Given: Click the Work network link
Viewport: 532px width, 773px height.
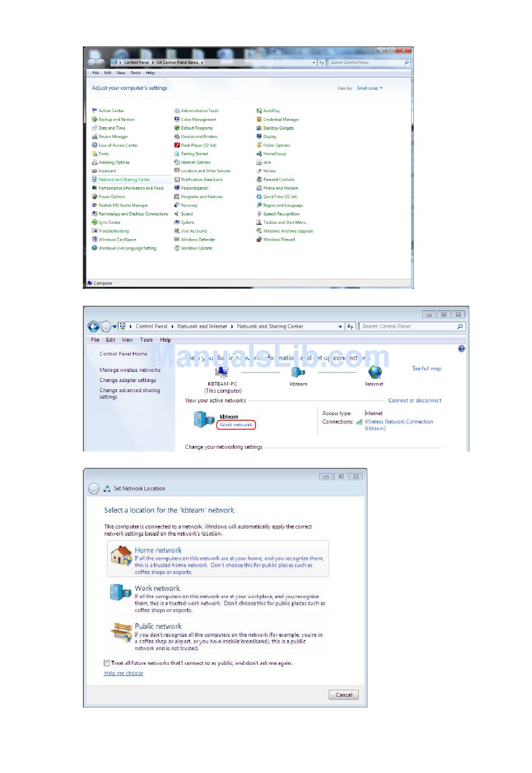Looking at the screenshot, I should (x=236, y=425).
